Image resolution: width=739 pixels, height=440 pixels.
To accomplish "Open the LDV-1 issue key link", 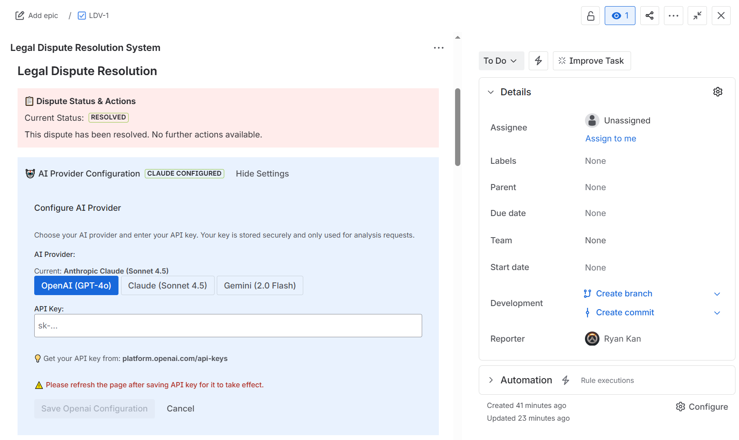I will pos(99,16).
